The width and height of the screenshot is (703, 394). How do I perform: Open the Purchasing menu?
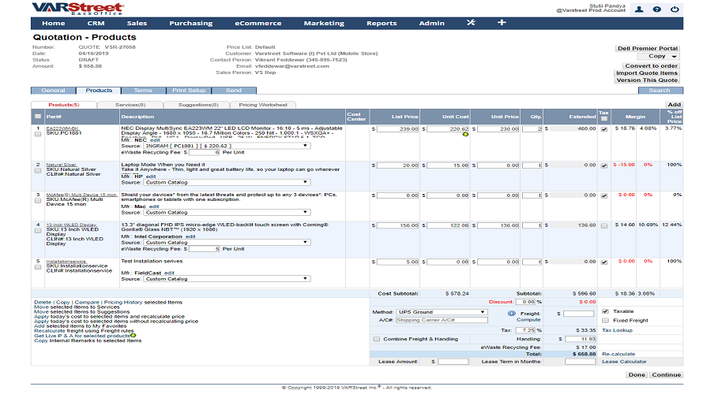point(191,24)
